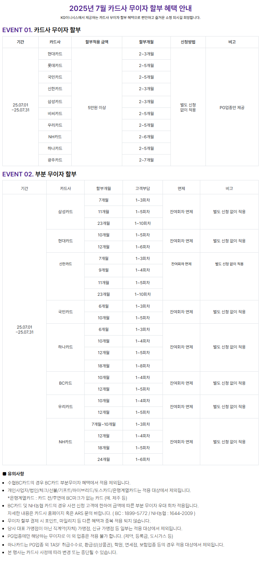This screenshot has width=263, height=566.
Task: Click the 2~6개월 cell for NH카드
Action: pyautogui.click(x=146, y=137)
